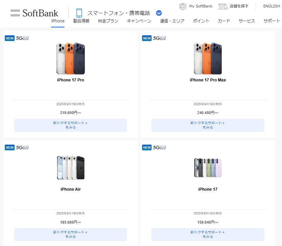Click 新トクするサポート+ button for iPhone 17 Pro
The image size is (282, 246).
click(70, 125)
